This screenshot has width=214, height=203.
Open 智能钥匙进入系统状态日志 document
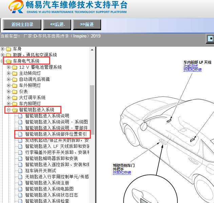[x=52, y=195]
